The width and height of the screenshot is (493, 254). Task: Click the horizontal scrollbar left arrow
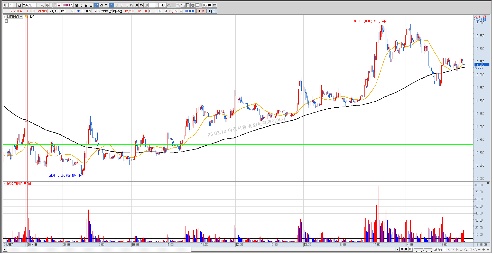click(5, 249)
